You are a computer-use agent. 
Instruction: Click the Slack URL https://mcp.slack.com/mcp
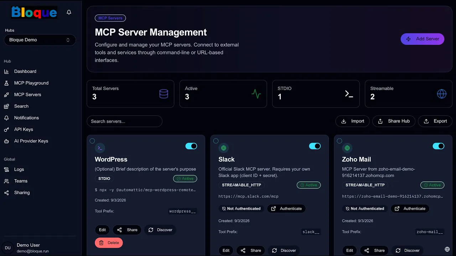pos(248,196)
